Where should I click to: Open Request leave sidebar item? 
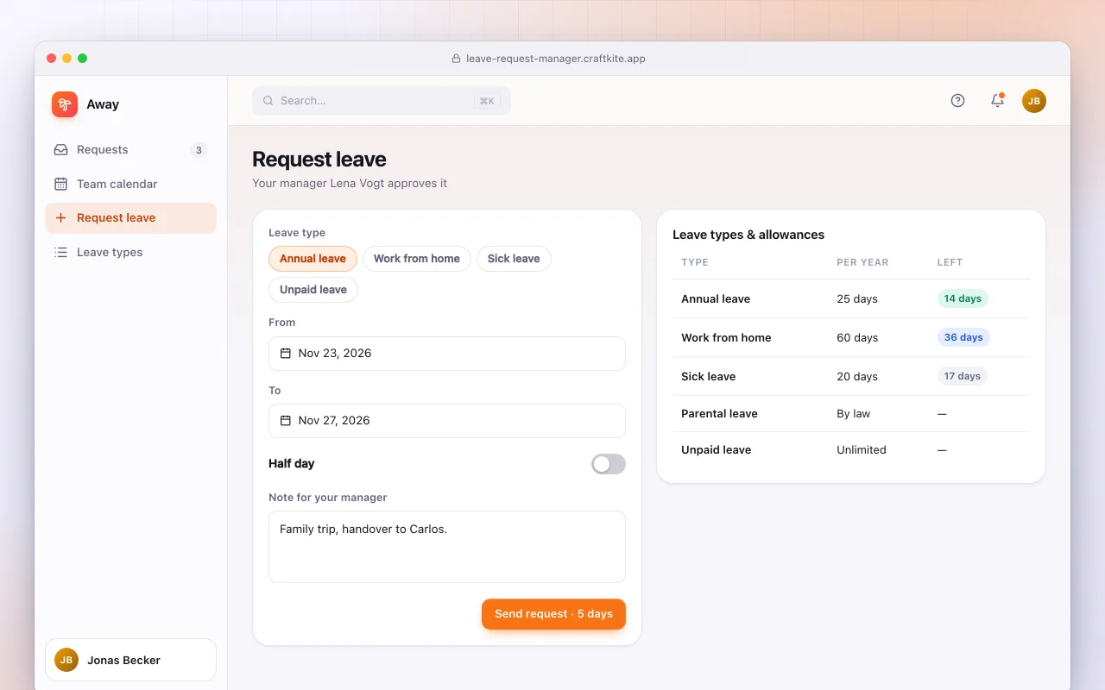coord(130,218)
